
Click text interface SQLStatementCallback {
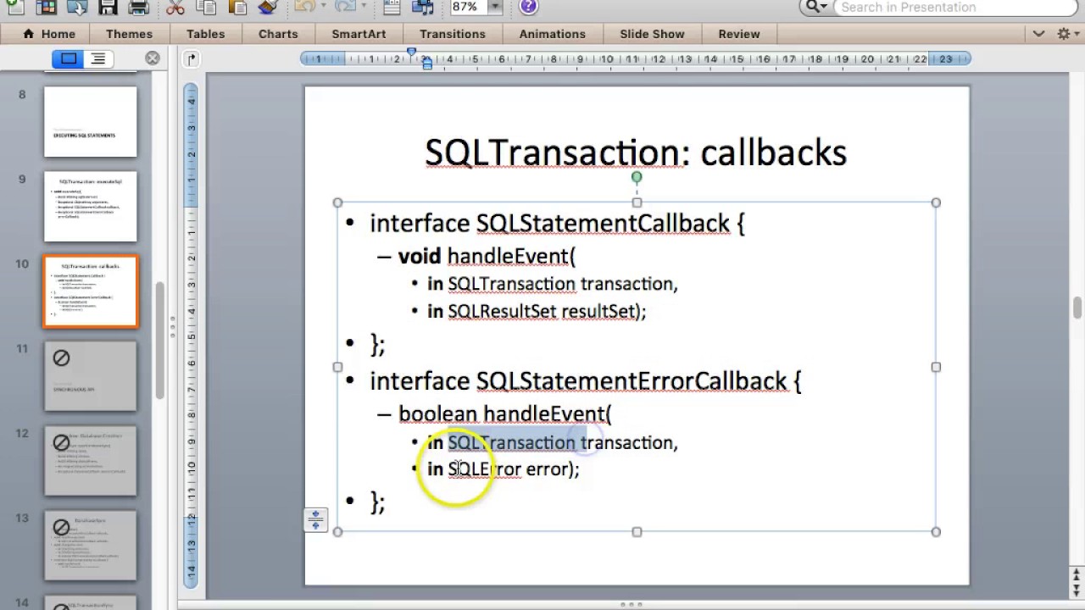pyautogui.click(x=557, y=224)
